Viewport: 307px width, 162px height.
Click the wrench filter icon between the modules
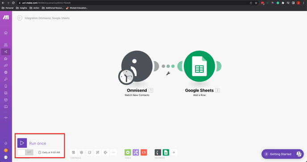[168, 74]
